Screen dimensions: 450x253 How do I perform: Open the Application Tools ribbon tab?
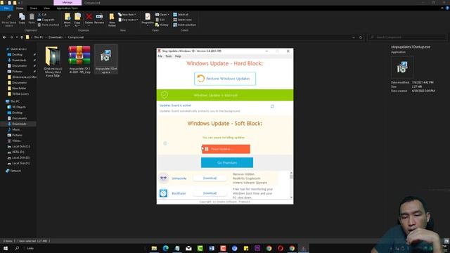67,8
